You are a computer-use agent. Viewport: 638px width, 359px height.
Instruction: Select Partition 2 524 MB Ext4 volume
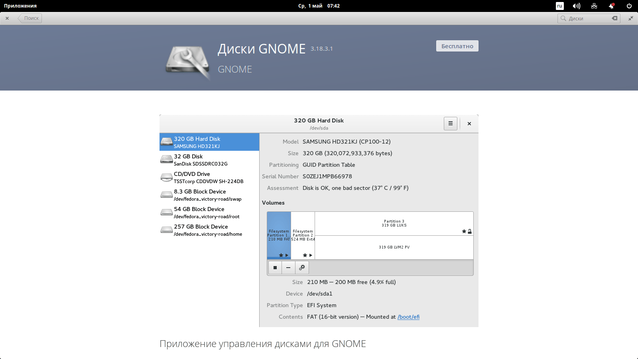coord(303,235)
